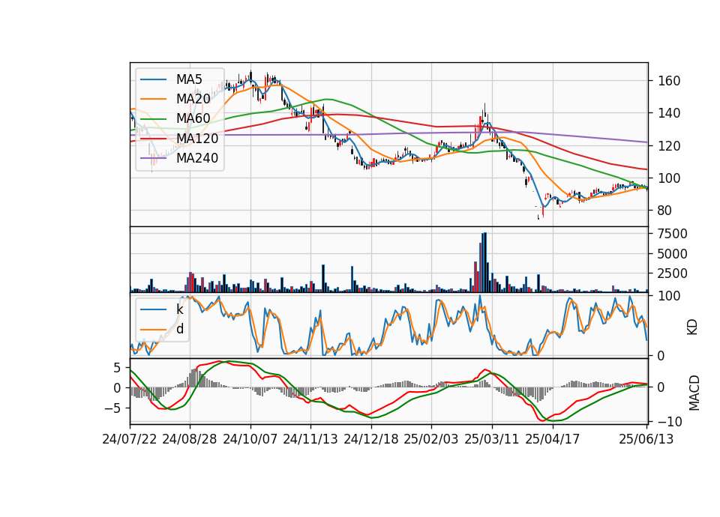
Task: Click the d legend entry in KD panel
Action: (180, 329)
